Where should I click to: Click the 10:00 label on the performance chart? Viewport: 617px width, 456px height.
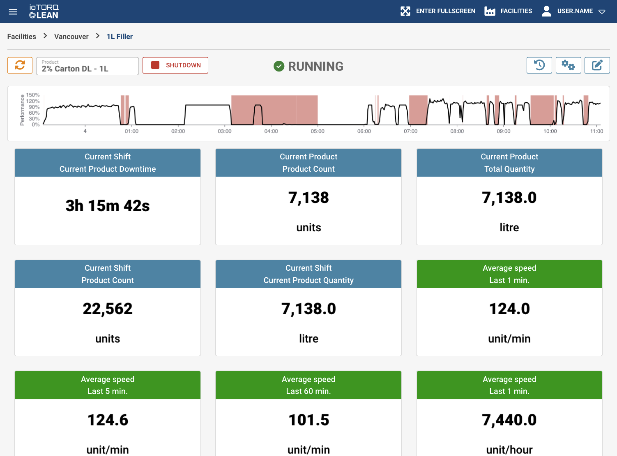[x=550, y=131]
